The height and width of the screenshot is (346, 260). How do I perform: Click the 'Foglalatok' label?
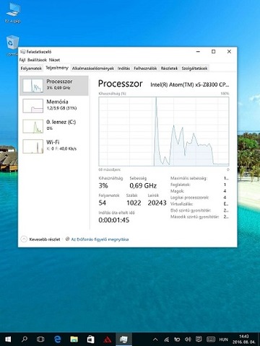pyautogui.click(x=181, y=185)
